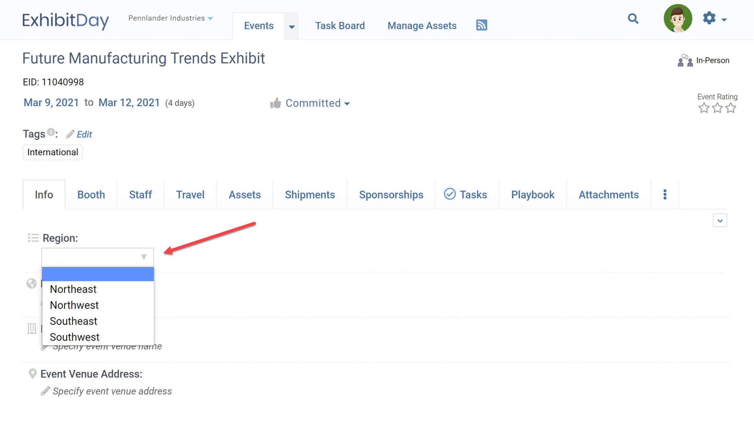Screen dimensions: 754x429
Task: Click the first Event Rating star
Action: pyautogui.click(x=705, y=108)
